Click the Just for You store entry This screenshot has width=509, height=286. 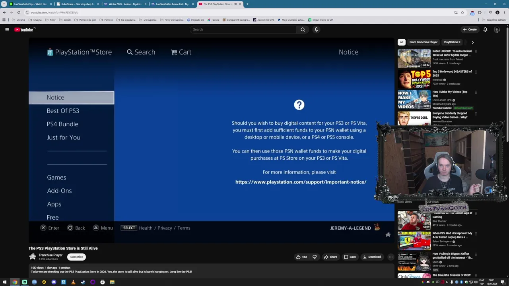(x=64, y=137)
